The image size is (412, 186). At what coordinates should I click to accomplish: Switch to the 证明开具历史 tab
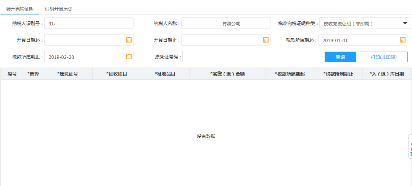(x=59, y=9)
